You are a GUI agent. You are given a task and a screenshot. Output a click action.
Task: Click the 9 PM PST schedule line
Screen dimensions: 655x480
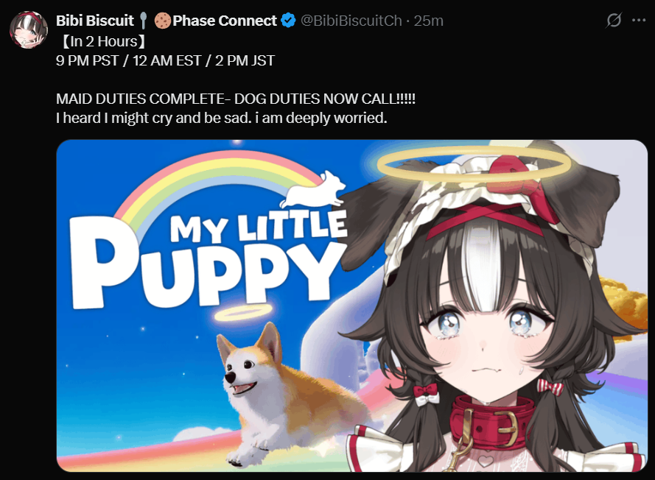[x=166, y=60]
